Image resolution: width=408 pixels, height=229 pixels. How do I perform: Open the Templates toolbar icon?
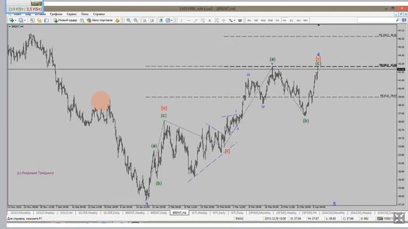168,20
